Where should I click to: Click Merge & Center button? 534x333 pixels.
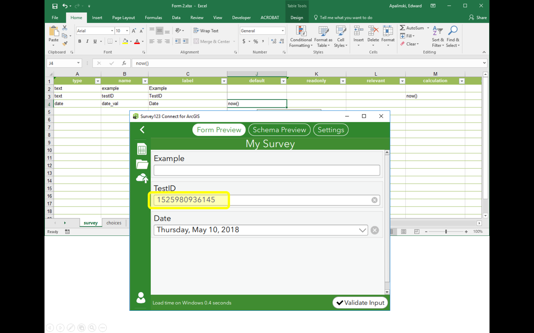[x=212, y=41]
